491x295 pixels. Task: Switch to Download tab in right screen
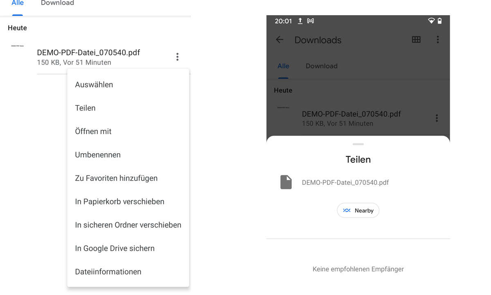[x=322, y=66]
